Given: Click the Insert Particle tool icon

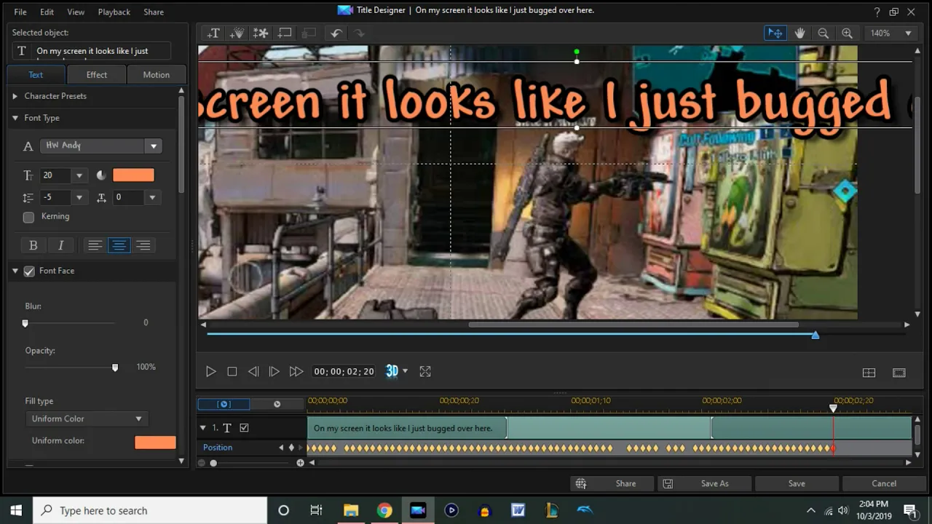Looking at the screenshot, I should point(237,33).
